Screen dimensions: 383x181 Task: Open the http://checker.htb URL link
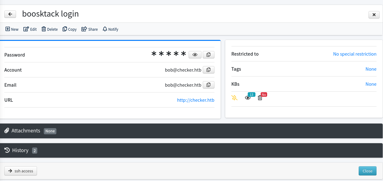coord(195,100)
